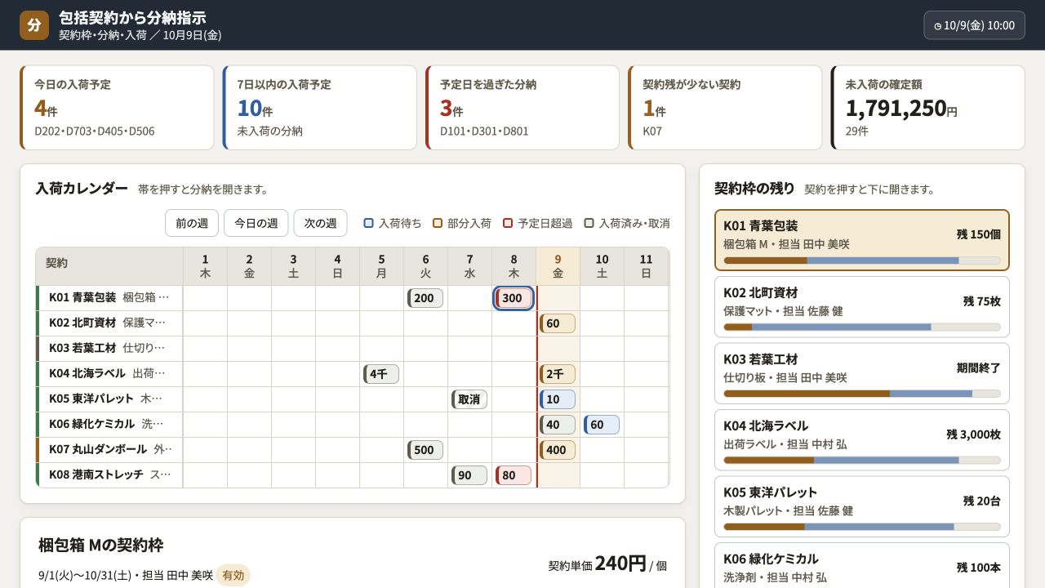The height and width of the screenshot is (588, 1045).
Task: Open the K03 若葉工材 contract card
Action: tap(862, 373)
